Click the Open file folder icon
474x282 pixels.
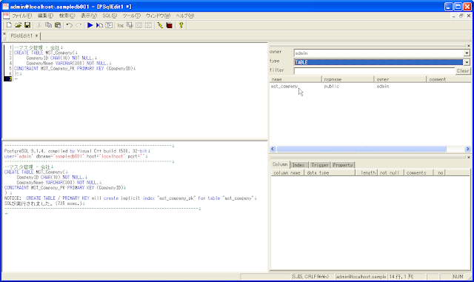(x=18, y=25)
